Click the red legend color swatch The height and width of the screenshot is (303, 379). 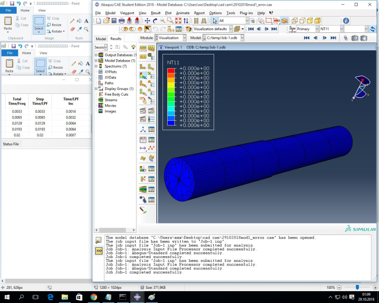171,71
